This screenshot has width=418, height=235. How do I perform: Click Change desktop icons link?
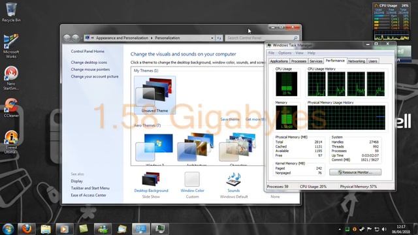89,62
